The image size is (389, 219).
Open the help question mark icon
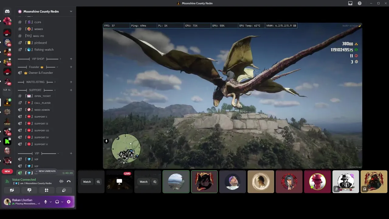(x=360, y=3)
